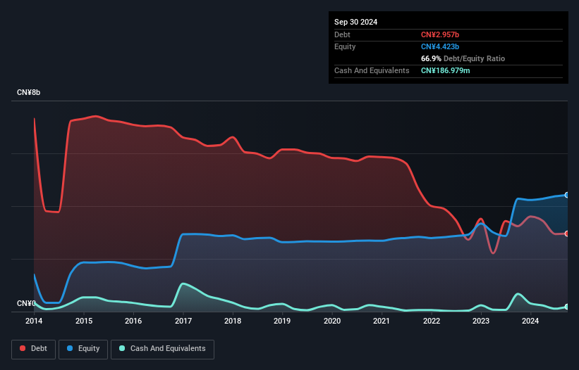Image resolution: width=579 pixels, height=370 pixels.
Task: Click the 2022 x-axis label
Action: point(432,321)
